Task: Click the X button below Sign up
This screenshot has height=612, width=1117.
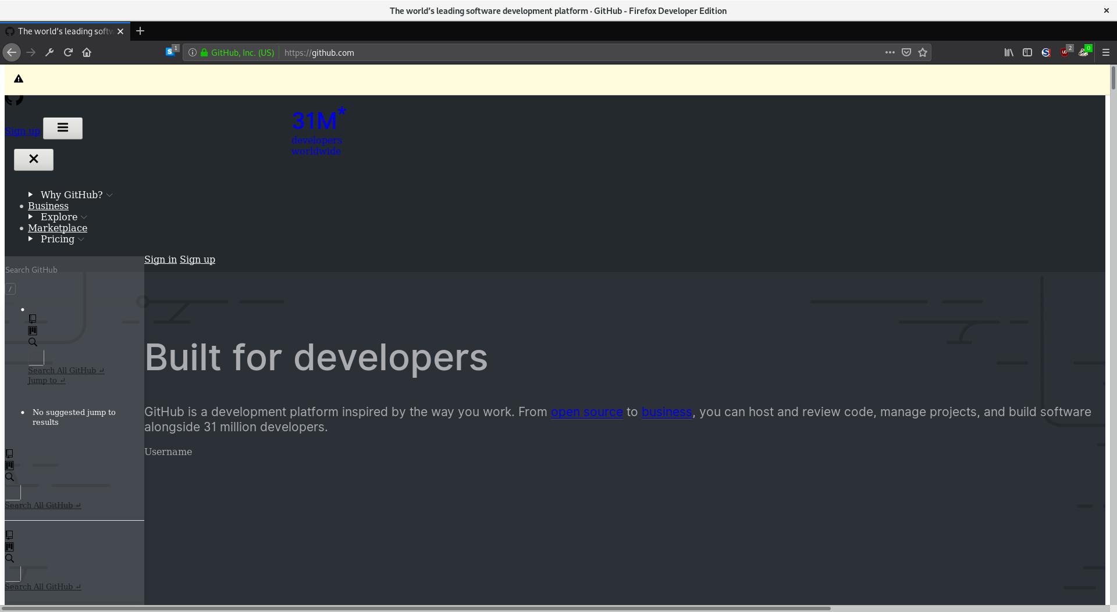Action: 34,159
